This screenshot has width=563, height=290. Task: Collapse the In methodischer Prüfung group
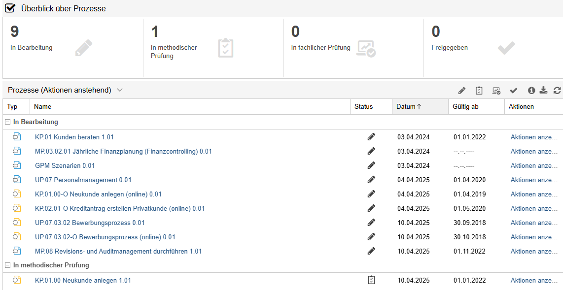coord(7,265)
